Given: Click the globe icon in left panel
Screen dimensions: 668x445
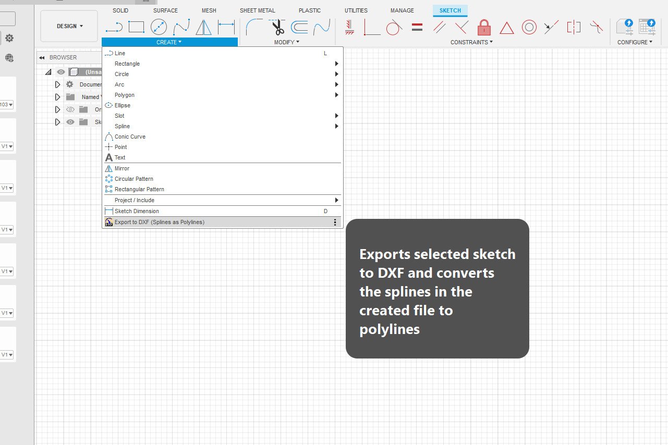Looking at the screenshot, I should point(9,58).
